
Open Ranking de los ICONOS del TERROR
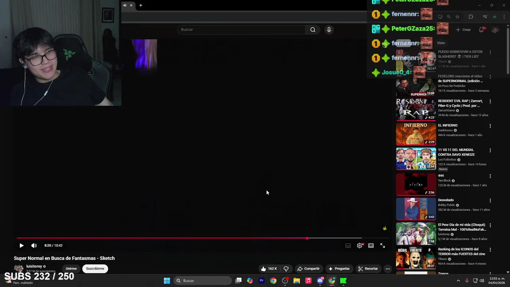416,258
